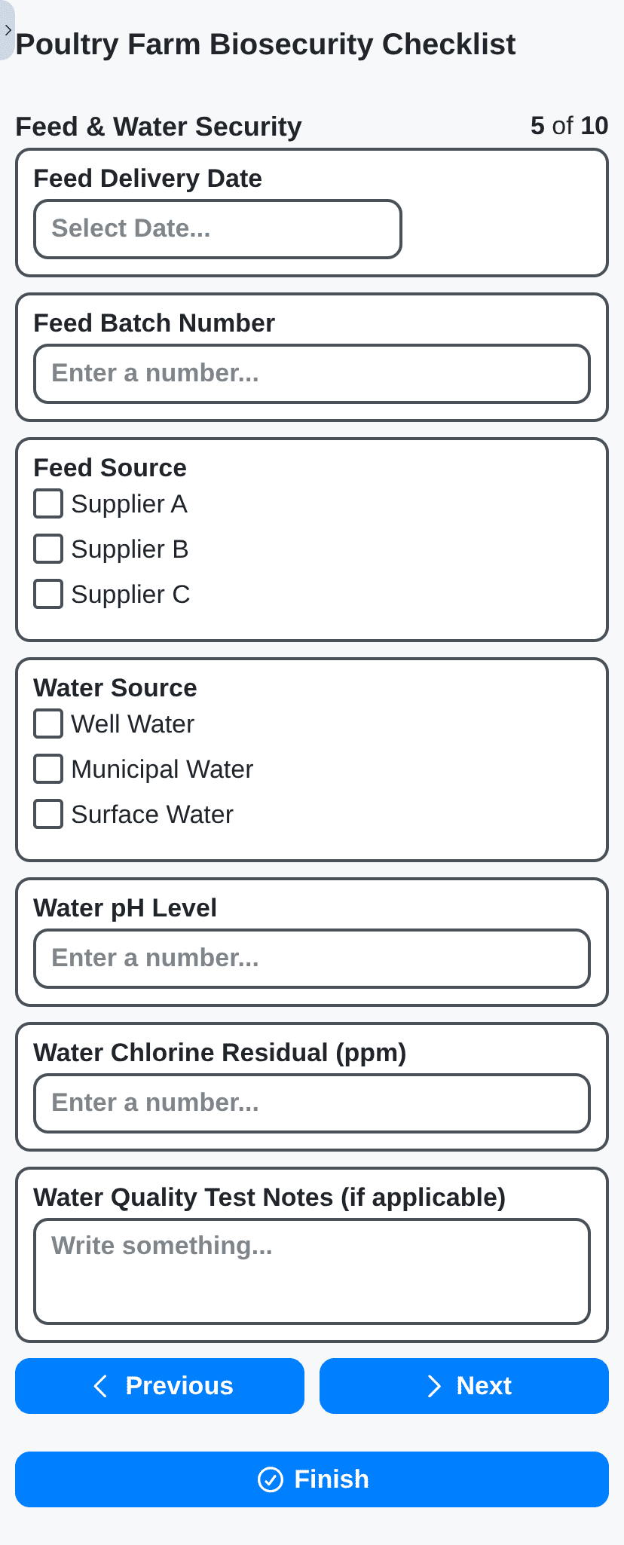624x1545 pixels.
Task: Open the Feed Delivery Date picker
Action: click(217, 228)
